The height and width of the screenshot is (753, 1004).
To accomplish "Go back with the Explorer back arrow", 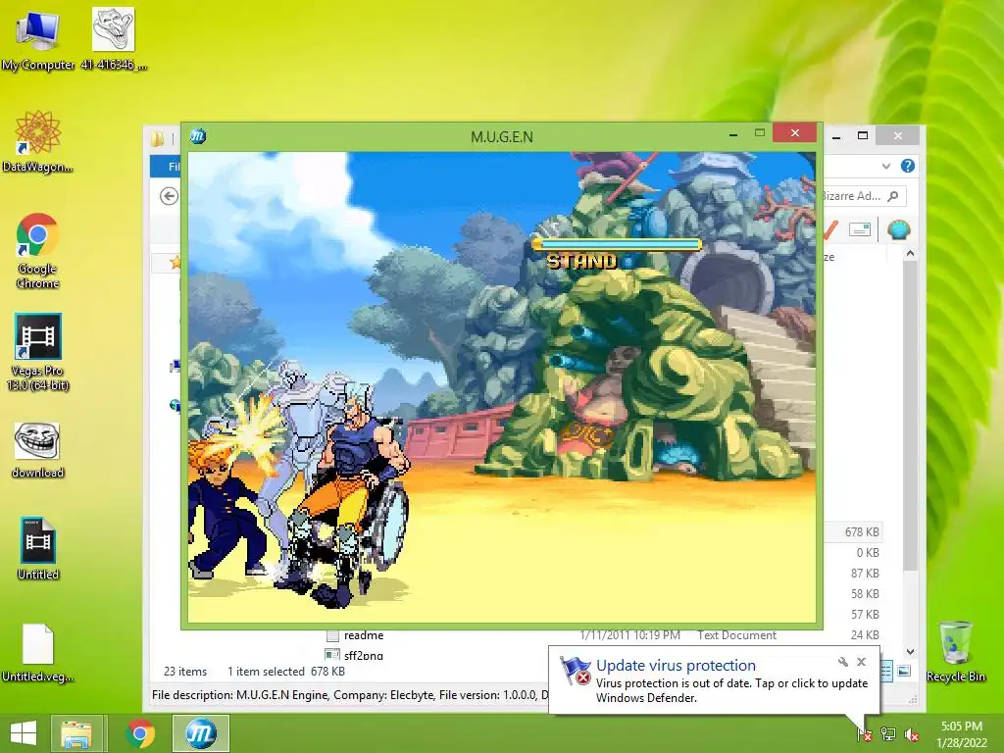I will tap(169, 196).
